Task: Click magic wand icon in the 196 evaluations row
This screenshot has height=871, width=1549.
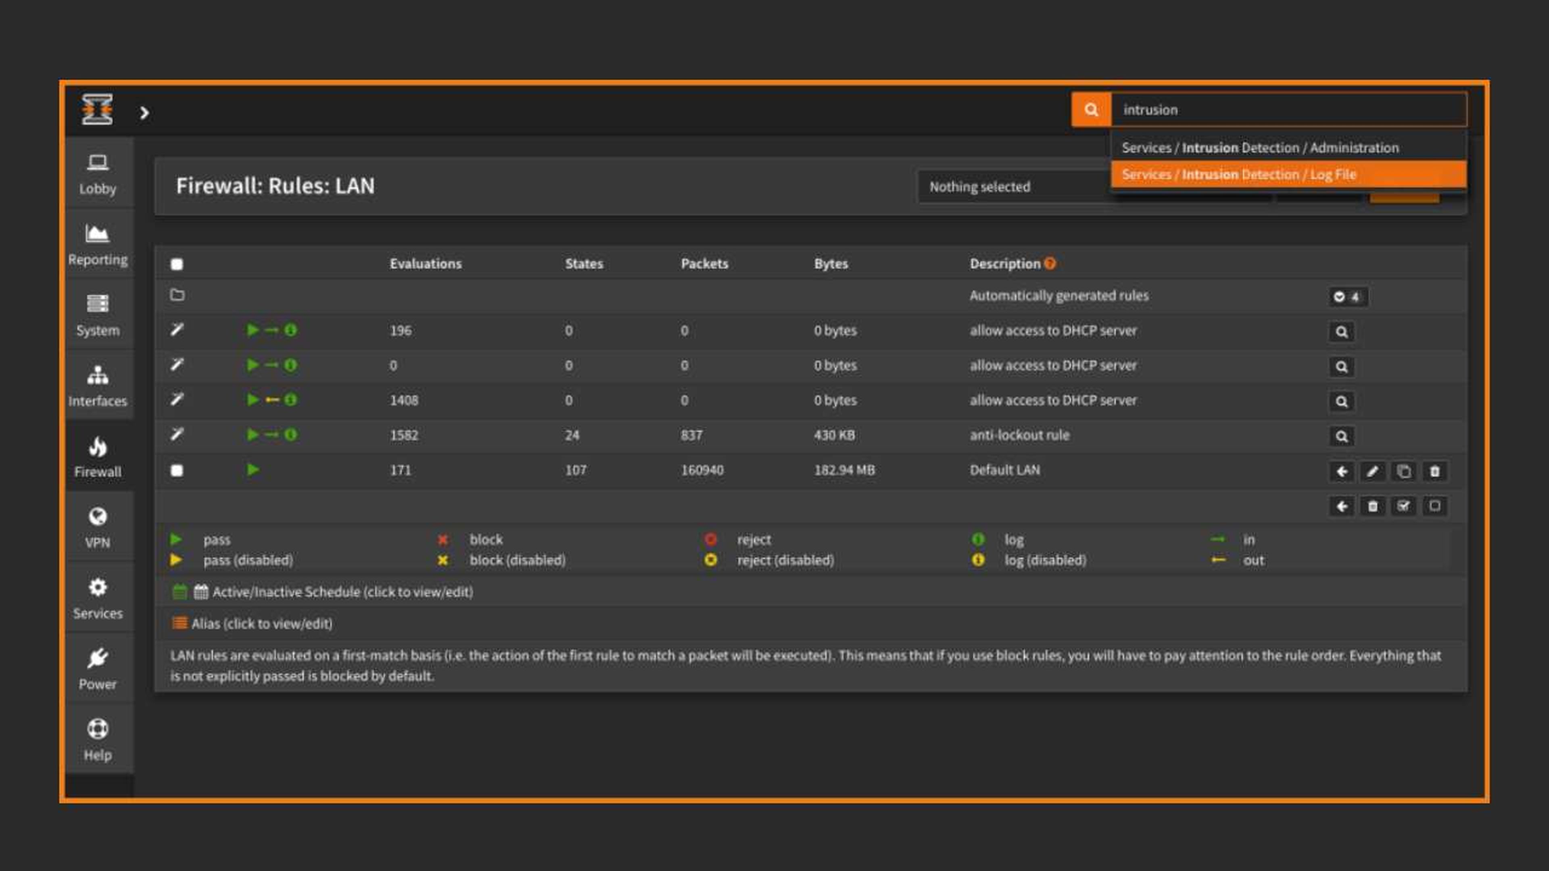Action: point(177,329)
